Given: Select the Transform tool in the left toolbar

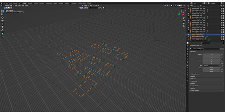Looking at the screenshot, I should tap(2, 27).
